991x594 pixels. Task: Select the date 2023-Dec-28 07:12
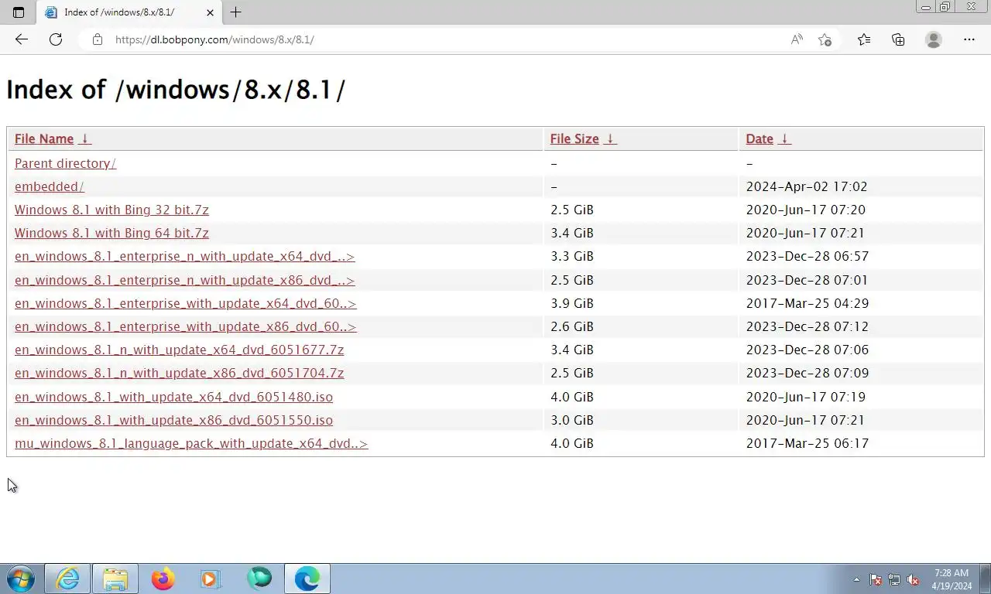[x=808, y=326]
